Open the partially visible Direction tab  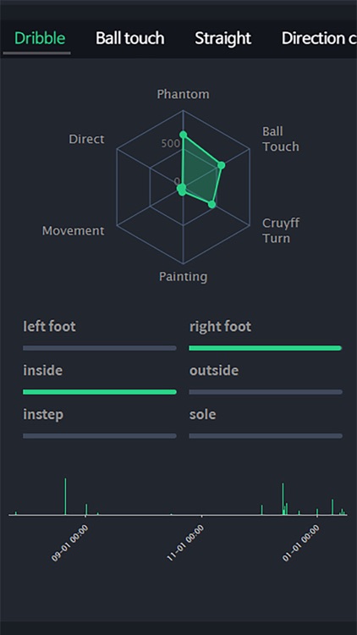319,38
